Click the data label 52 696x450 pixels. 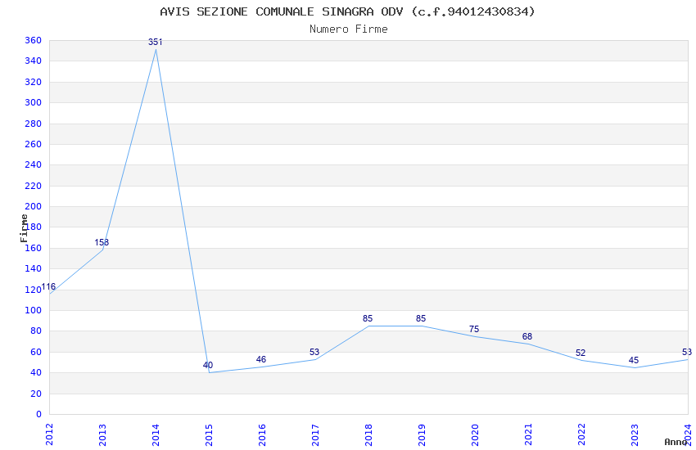click(x=581, y=353)
